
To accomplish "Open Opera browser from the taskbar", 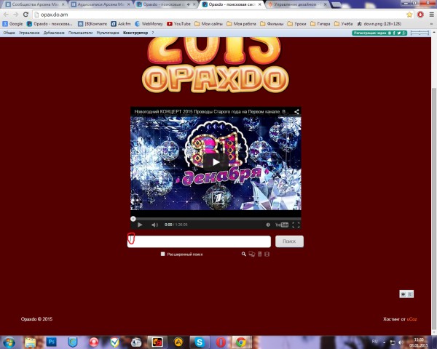I will pyautogui.click(x=221, y=342).
